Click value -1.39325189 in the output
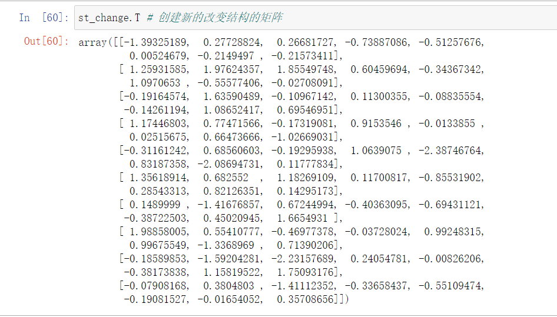The width and height of the screenshot is (557, 317). click(x=155, y=42)
